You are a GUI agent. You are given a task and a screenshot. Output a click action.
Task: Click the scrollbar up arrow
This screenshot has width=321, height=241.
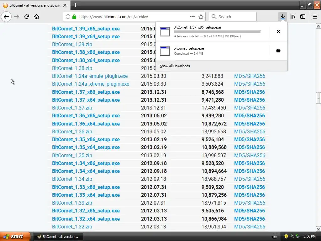coord(318,26)
